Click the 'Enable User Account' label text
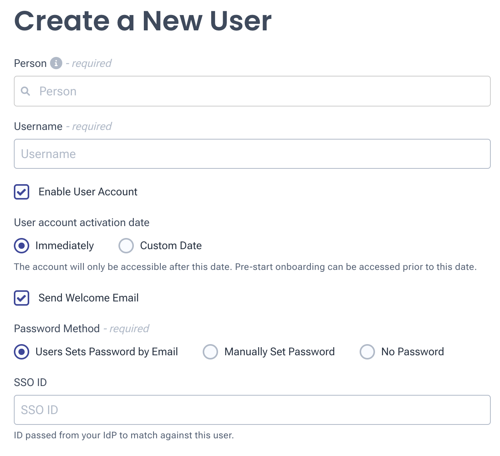 pyautogui.click(x=88, y=192)
